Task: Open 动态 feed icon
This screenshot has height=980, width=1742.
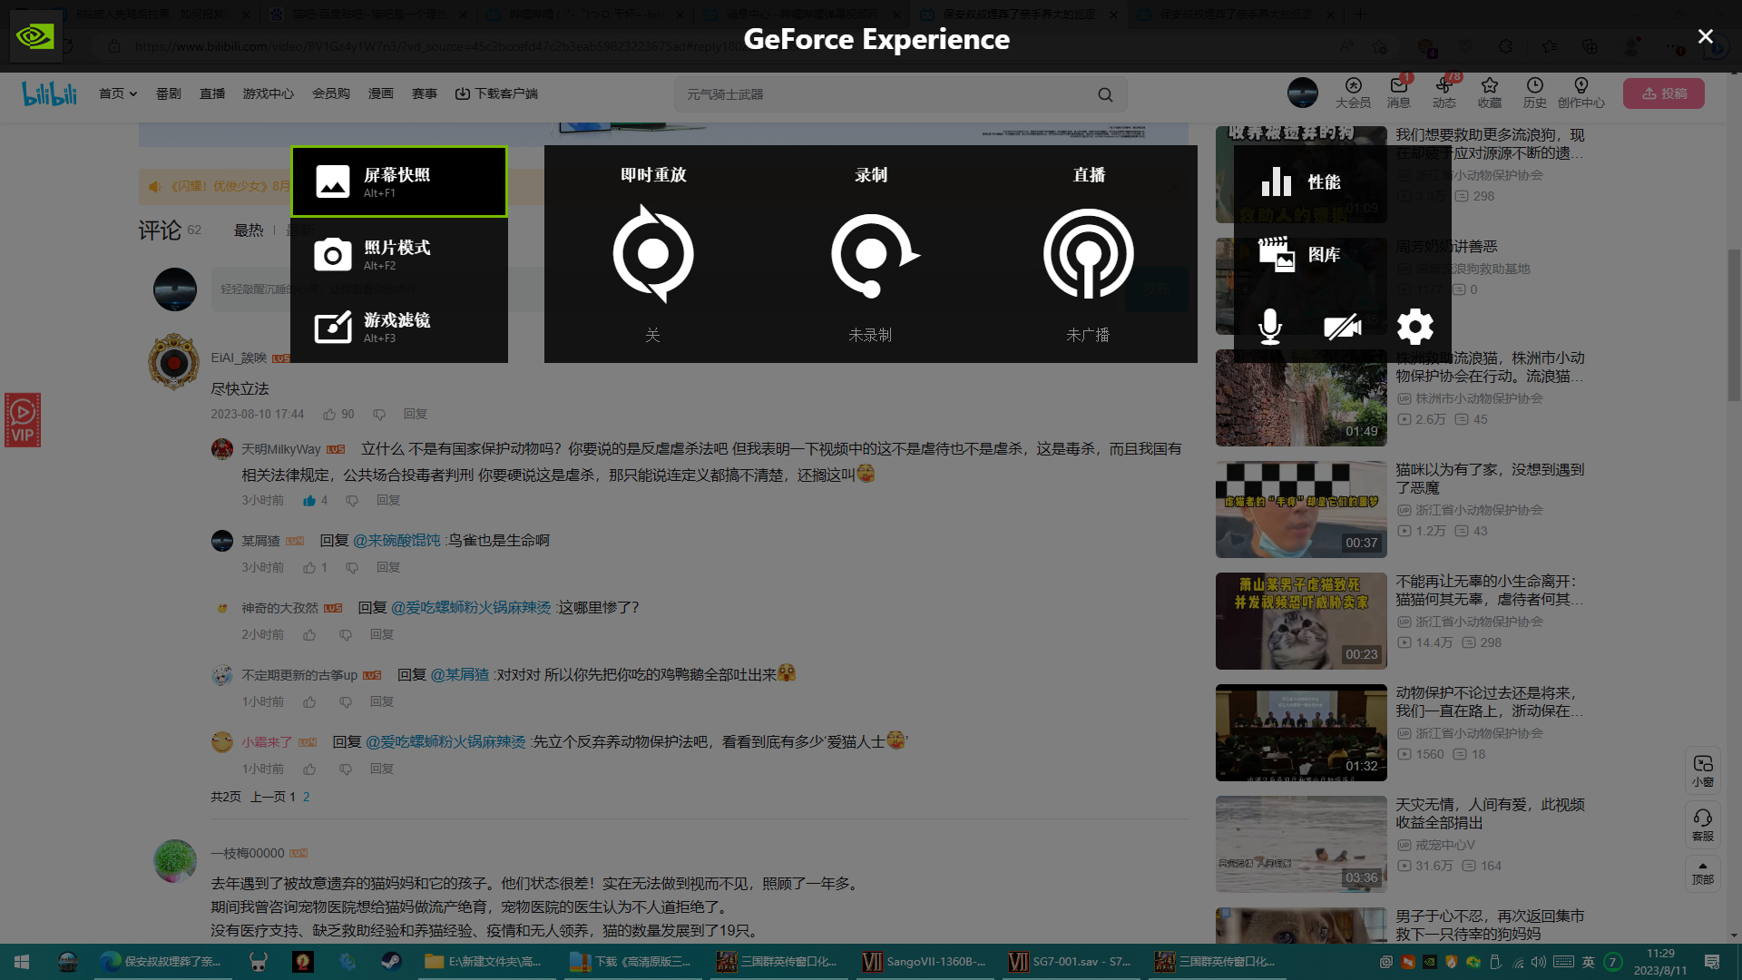Action: (1444, 93)
